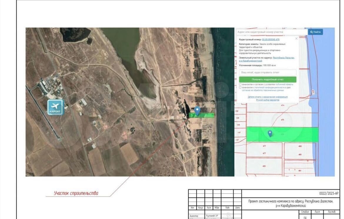Open cadastral number link 05:09:000045:476
The width and height of the screenshot is (344, 219).
[x=271, y=40]
